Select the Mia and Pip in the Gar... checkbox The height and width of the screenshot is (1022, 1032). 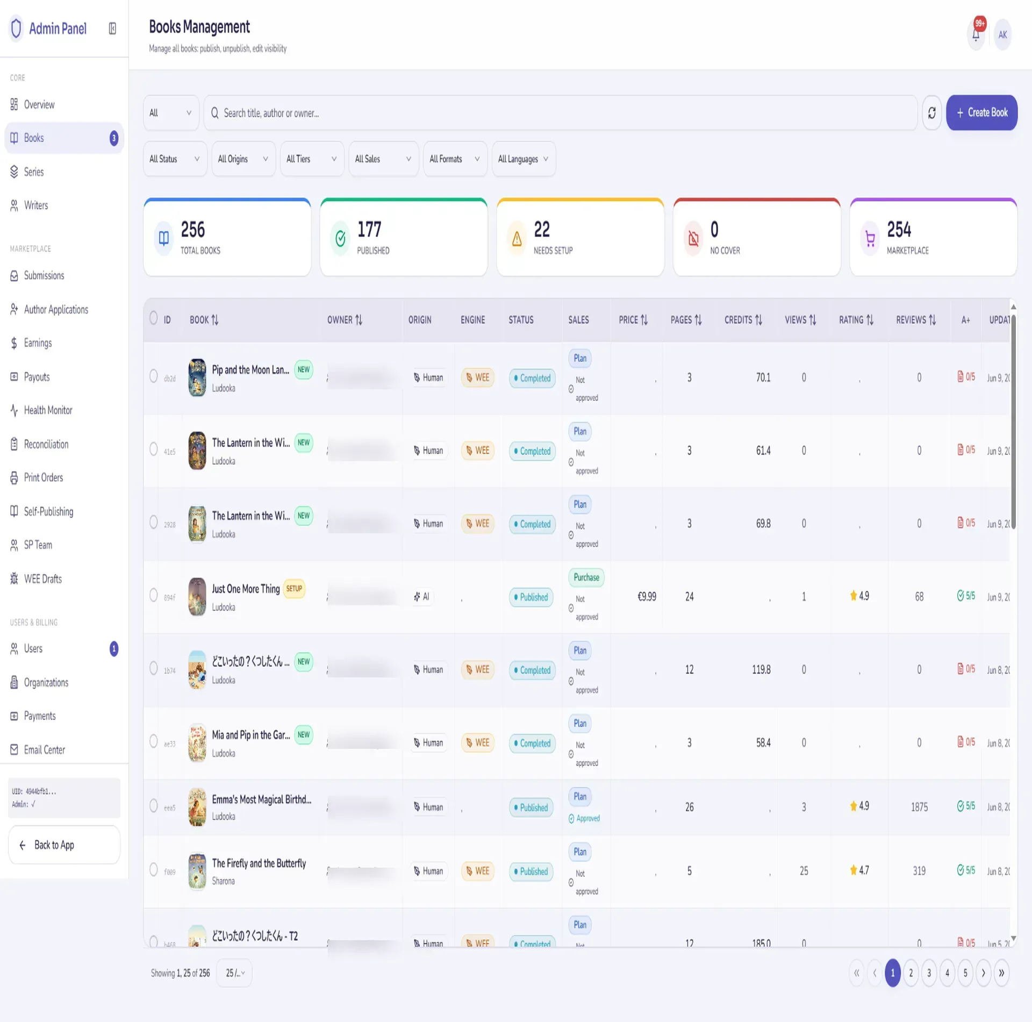coord(154,741)
